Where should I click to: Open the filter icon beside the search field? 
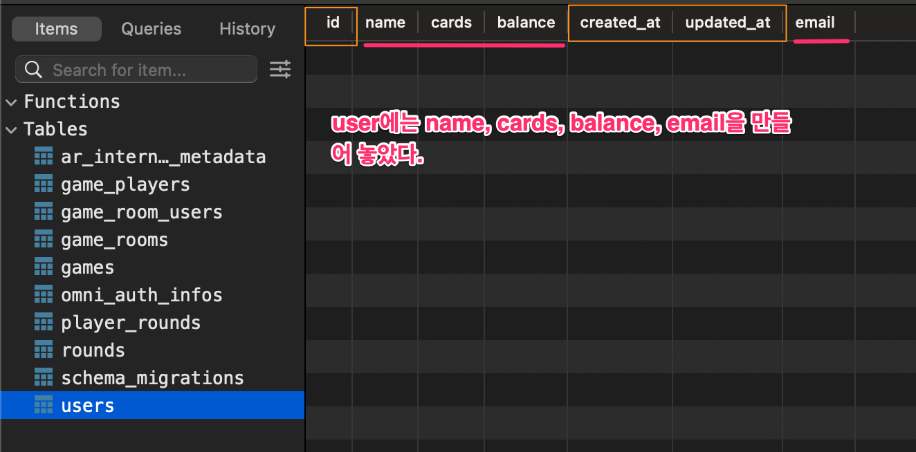coord(280,69)
